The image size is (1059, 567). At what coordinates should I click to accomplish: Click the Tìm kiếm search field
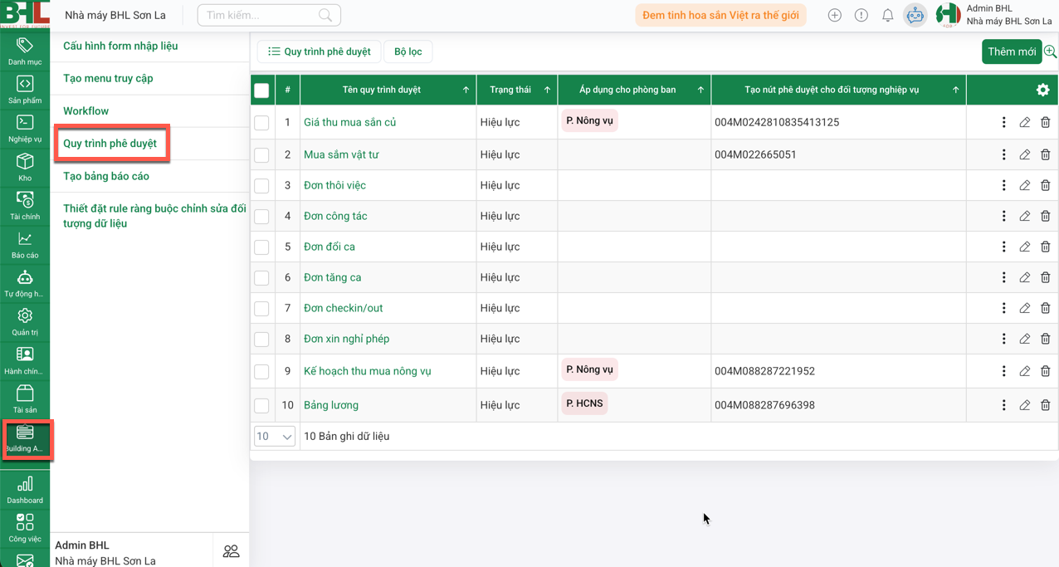click(269, 15)
